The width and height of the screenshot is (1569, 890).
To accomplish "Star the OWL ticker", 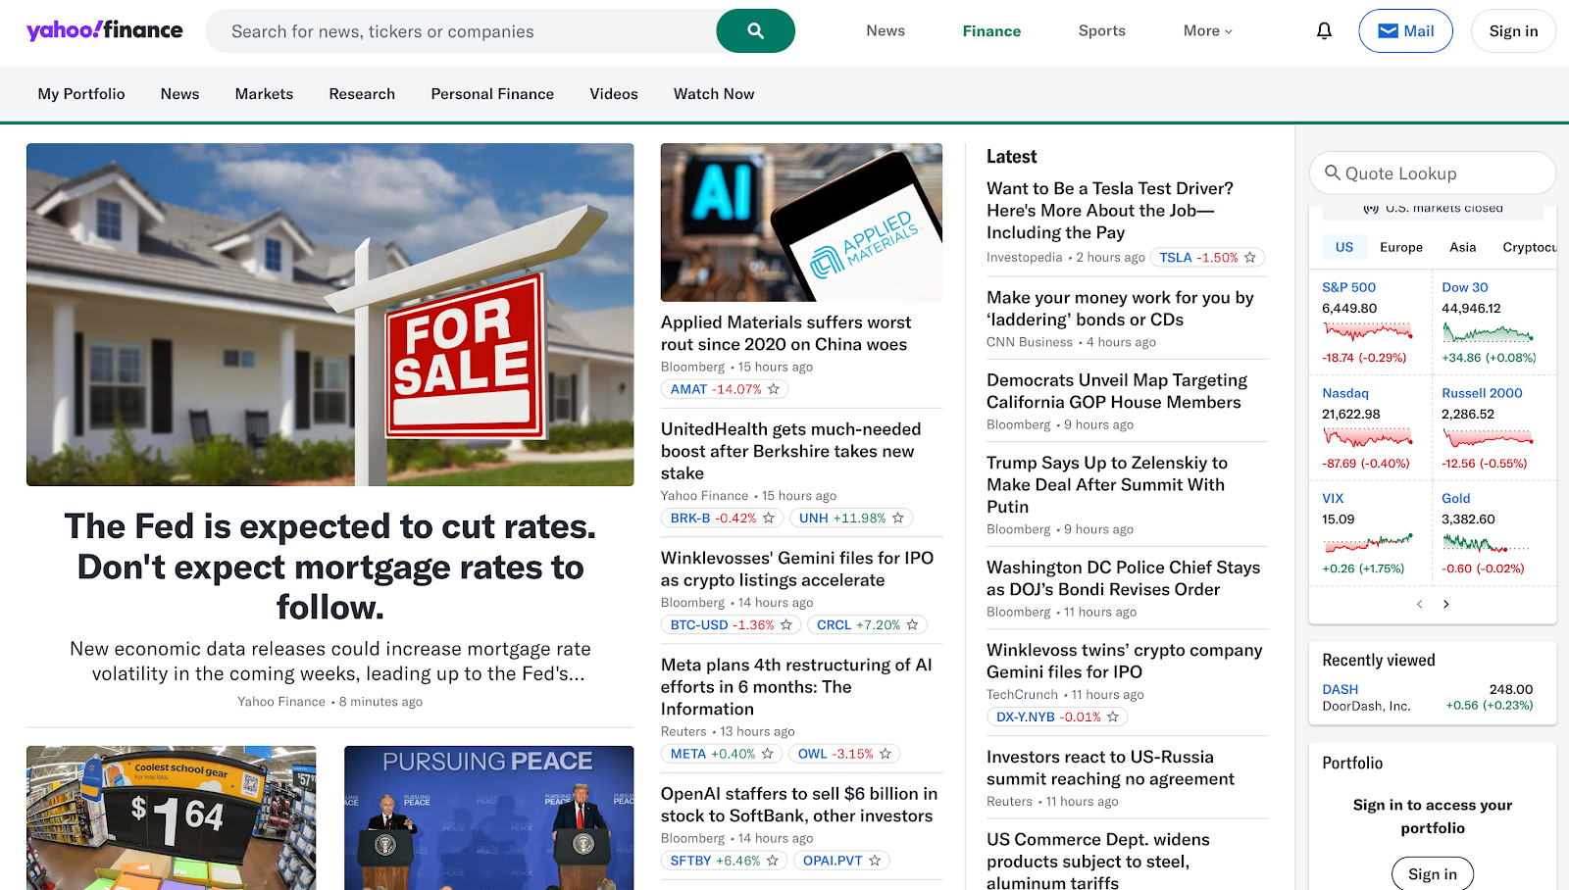I will pos(886,754).
